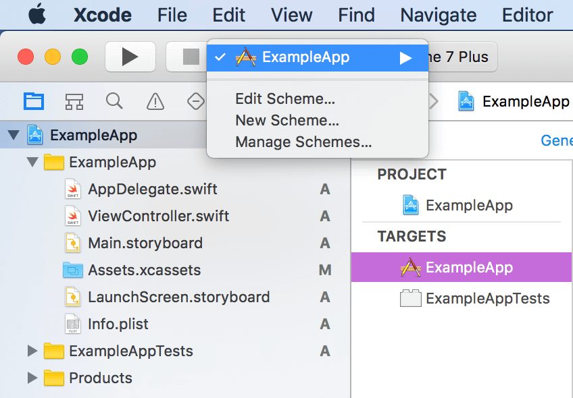Select the ExampleAppTests target
Image resolution: width=573 pixels, height=398 pixels.
click(x=487, y=298)
